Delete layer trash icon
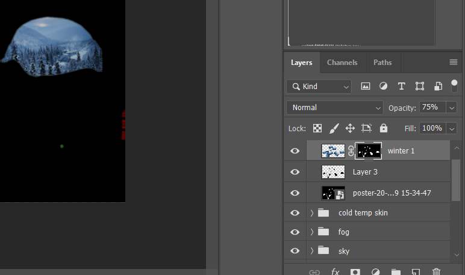Image resolution: width=465 pixels, height=275 pixels. [436, 272]
